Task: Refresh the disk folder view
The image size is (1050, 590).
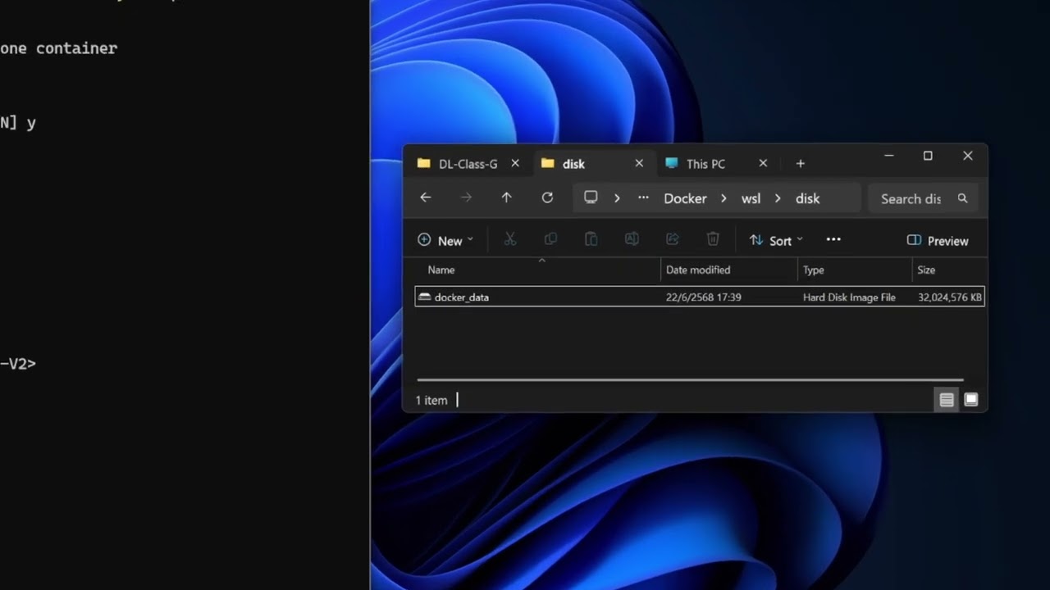Action: [x=547, y=197]
